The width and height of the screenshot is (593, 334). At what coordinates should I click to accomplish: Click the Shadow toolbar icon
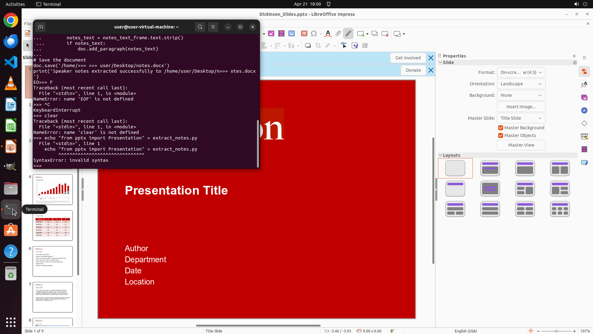pos(308,46)
